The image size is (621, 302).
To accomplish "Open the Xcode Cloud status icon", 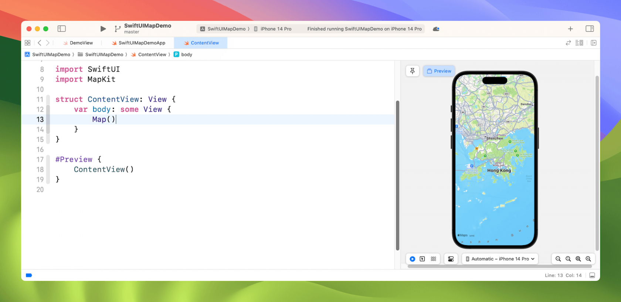I will click(436, 29).
